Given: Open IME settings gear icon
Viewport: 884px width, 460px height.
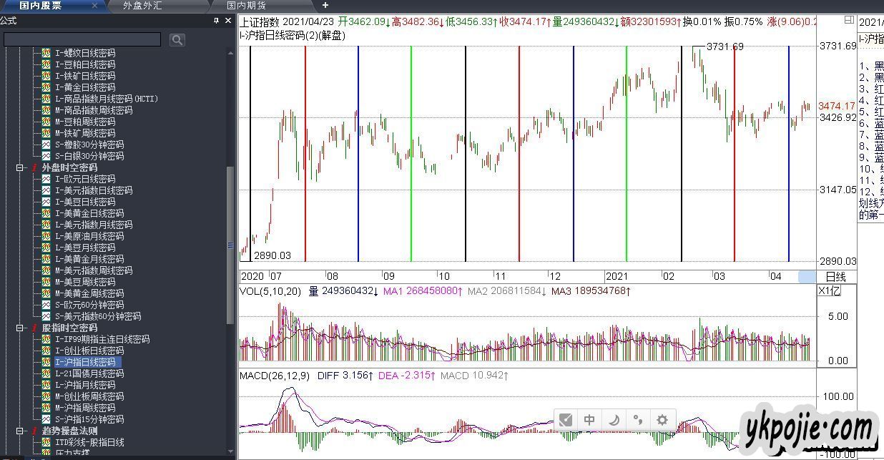Looking at the screenshot, I should coord(662,420).
